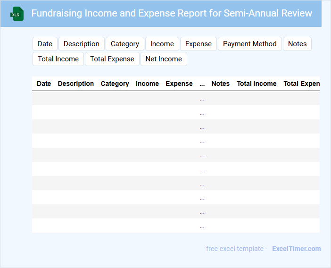The width and height of the screenshot is (331, 268).
Task: Click the Category column header
Action: pos(115,84)
